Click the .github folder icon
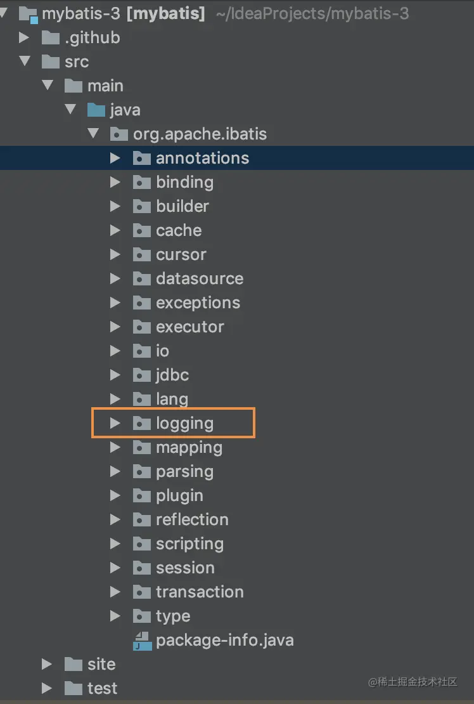Image resolution: width=474 pixels, height=704 pixels. point(51,38)
